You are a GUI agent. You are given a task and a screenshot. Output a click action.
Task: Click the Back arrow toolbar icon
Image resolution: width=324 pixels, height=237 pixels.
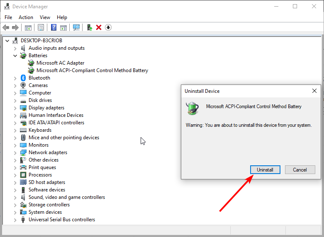[6, 27]
